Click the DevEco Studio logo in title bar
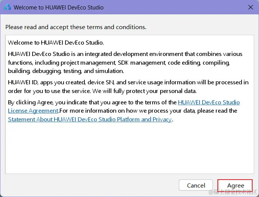 pyautogui.click(x=7, y=7)
